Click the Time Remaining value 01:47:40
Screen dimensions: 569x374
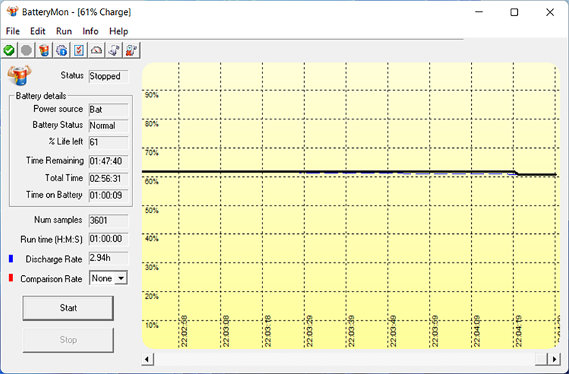109,161
